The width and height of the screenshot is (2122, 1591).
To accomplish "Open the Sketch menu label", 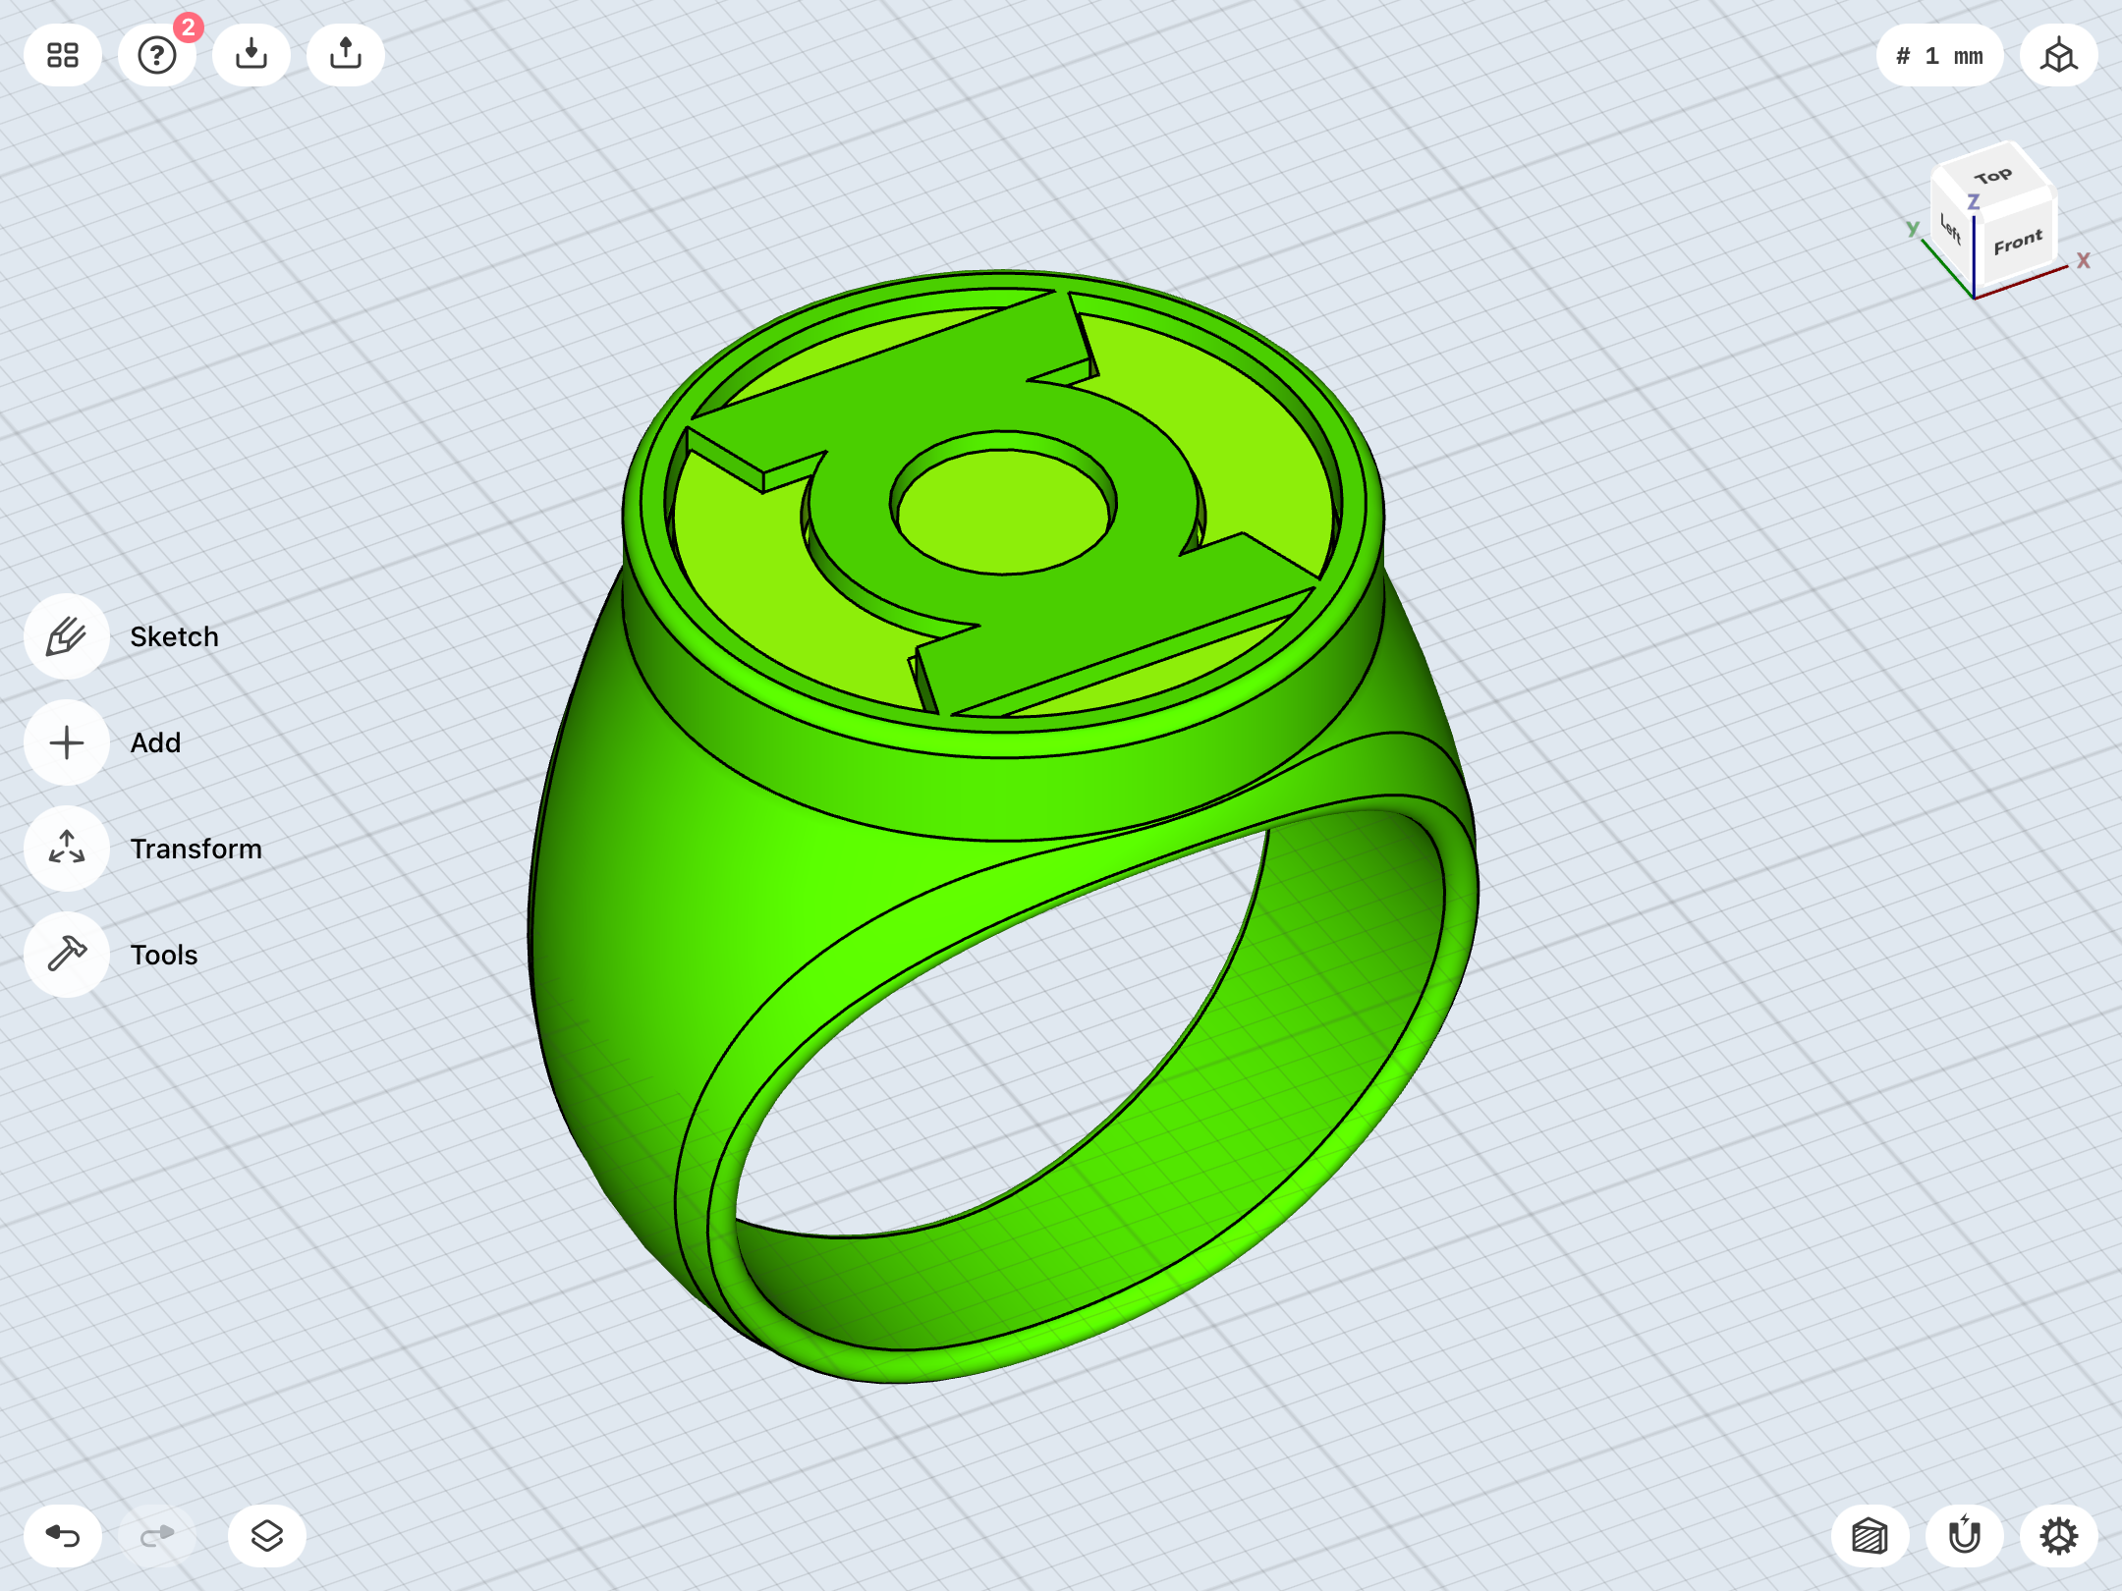I will (174, 636).
